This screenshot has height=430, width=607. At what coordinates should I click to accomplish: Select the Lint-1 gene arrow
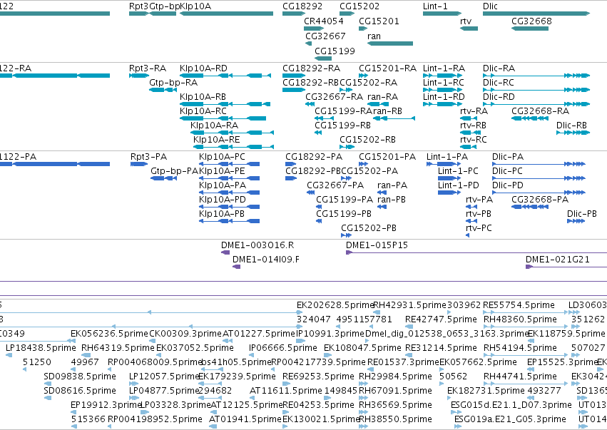[x=442, y=14]
